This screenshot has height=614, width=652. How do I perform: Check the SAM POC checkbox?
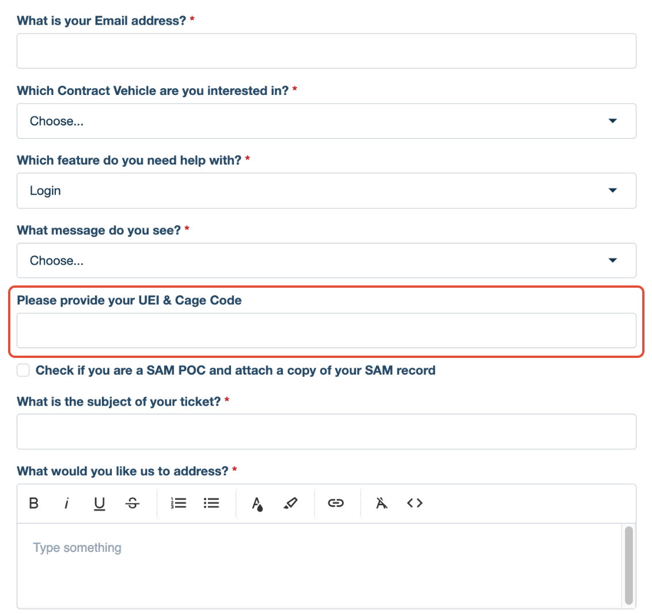pos(22,370)
